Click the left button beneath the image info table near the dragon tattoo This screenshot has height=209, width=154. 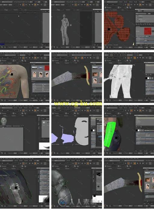(x=35, y=96)
